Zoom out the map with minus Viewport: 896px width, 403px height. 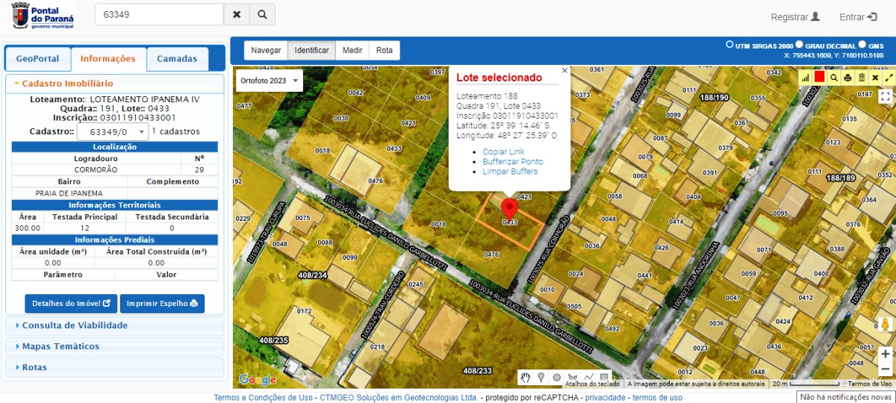click(885, 369)
